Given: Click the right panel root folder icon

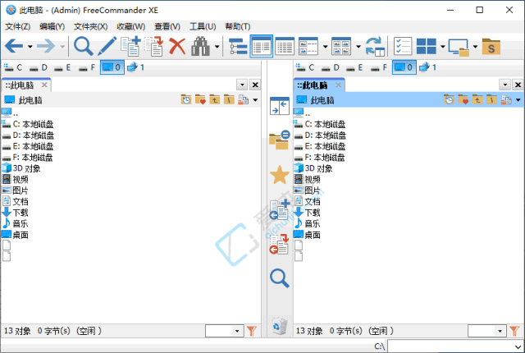Looking at the screenshot, I should pos(491,99).
